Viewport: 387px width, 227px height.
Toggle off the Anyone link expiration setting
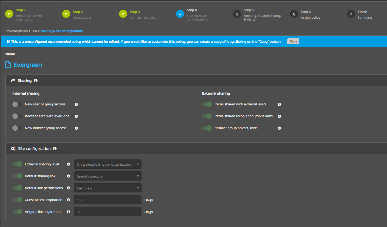(17, 212)
